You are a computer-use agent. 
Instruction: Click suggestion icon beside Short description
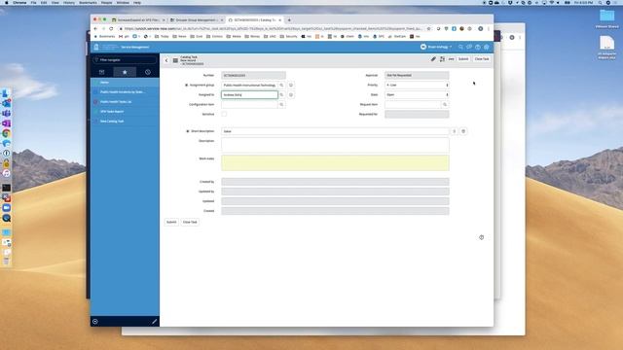(x=455, y=131)
